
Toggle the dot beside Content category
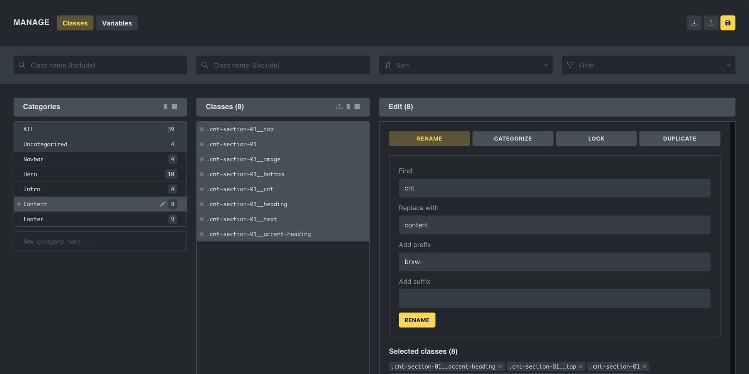point(19,204)
